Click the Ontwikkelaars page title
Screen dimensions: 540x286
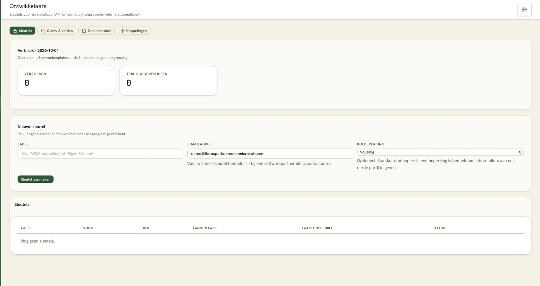click(x=28, y=6)
